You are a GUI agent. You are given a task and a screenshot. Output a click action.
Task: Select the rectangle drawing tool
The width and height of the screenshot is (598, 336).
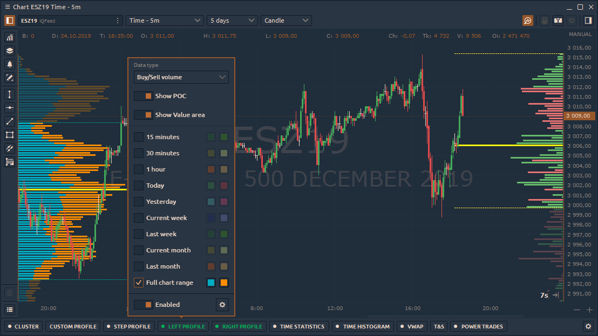pyautogui.click(x=9, y=135)
